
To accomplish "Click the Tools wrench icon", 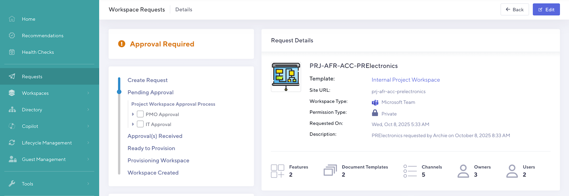I will click(x=12, y=184).
